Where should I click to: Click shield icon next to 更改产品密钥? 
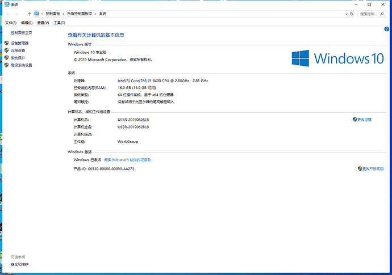click(360, 169)
